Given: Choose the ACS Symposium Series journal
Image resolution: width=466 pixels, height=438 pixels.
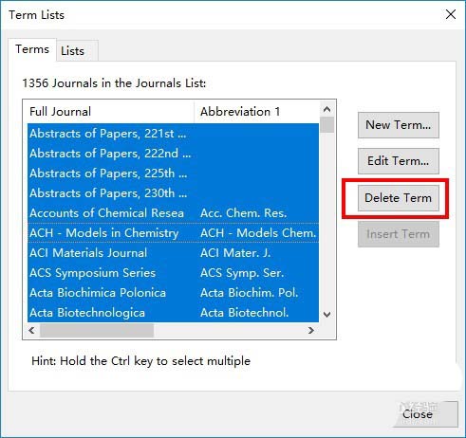Looking at the screenshot, I should point(174,273).
